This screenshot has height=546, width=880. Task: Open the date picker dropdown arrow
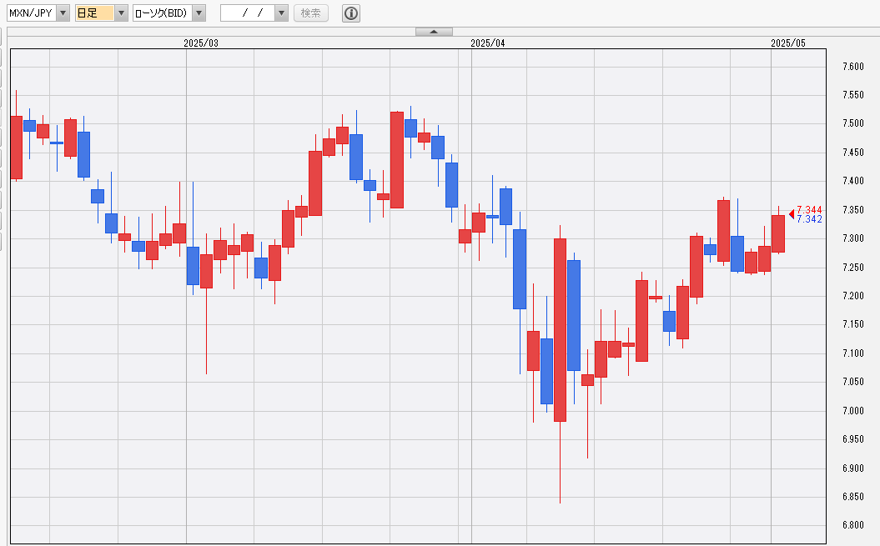point(281,13)
